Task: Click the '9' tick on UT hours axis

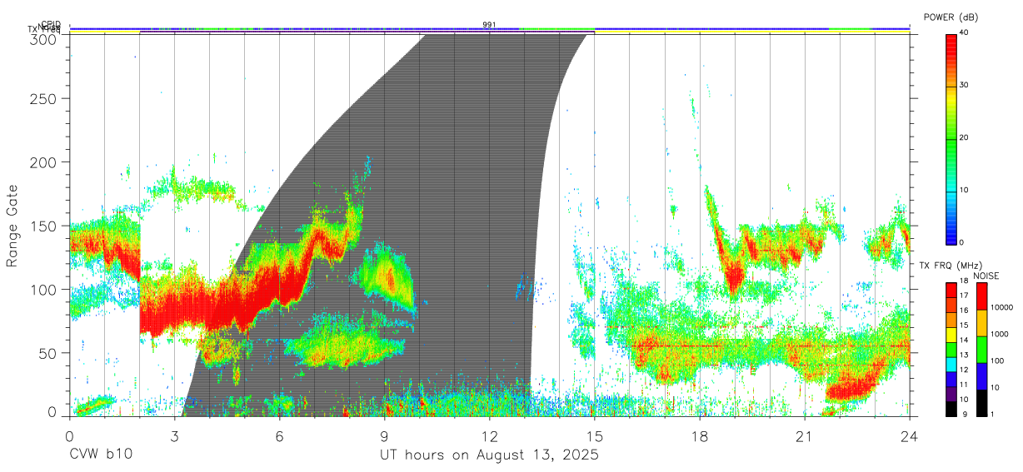Action: (384, 436)
